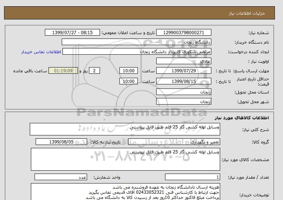
Task: Click the label ایجاد کننده درخواست
Action: point(248,52)
